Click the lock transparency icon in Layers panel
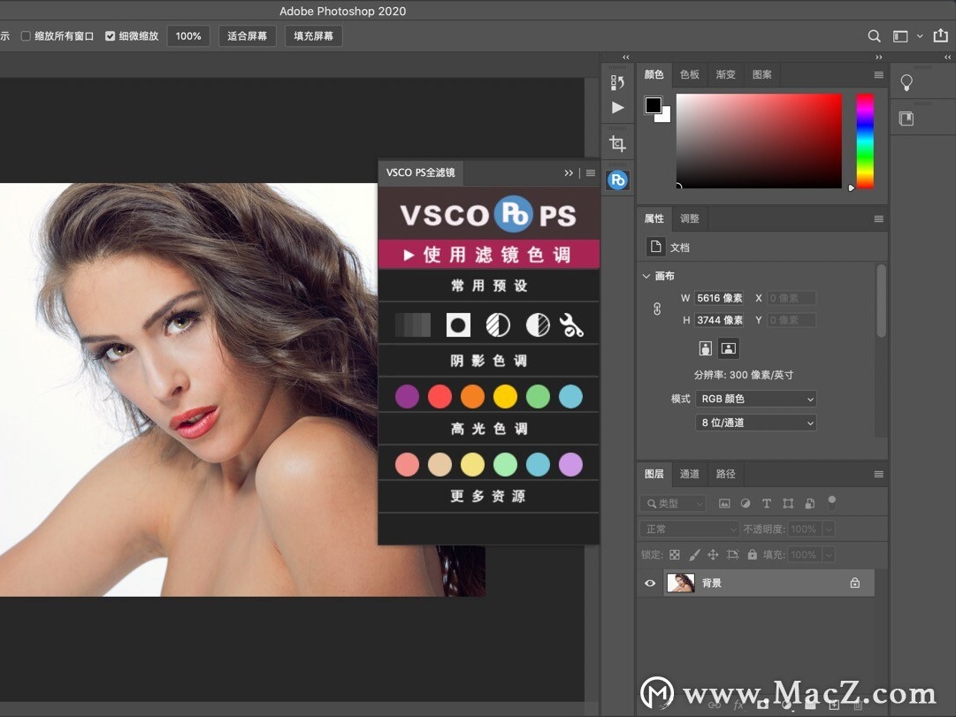Viewport: 956px width, 717px height. (x=675, y=554)
